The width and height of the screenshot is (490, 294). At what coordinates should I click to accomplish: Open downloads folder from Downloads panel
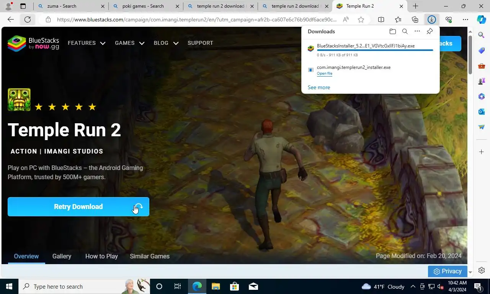click(x=392, y=31)
